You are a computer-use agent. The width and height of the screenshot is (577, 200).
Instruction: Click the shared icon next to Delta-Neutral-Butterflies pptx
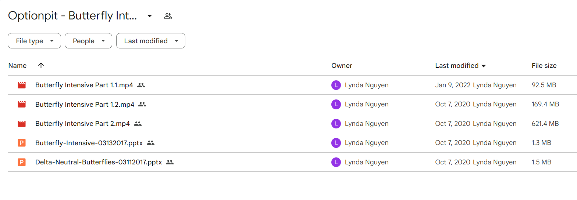170,162
